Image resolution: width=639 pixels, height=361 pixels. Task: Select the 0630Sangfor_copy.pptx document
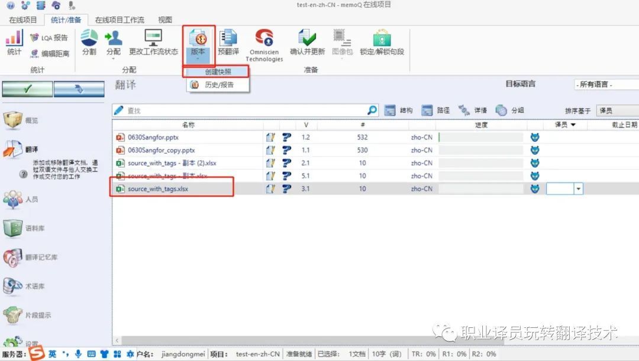click(162, 150)
